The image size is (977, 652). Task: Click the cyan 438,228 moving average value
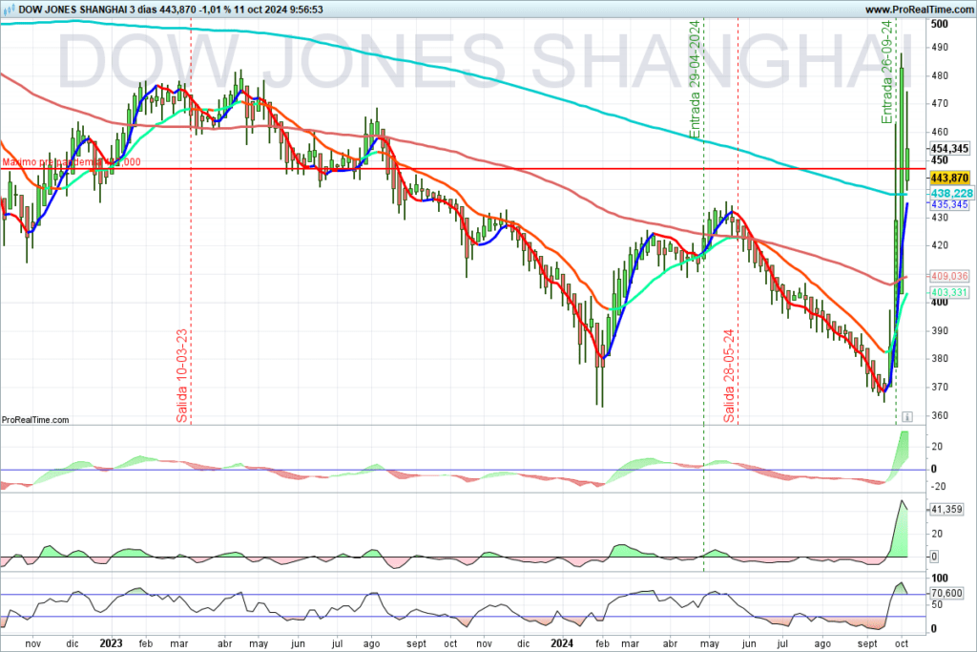951,193
